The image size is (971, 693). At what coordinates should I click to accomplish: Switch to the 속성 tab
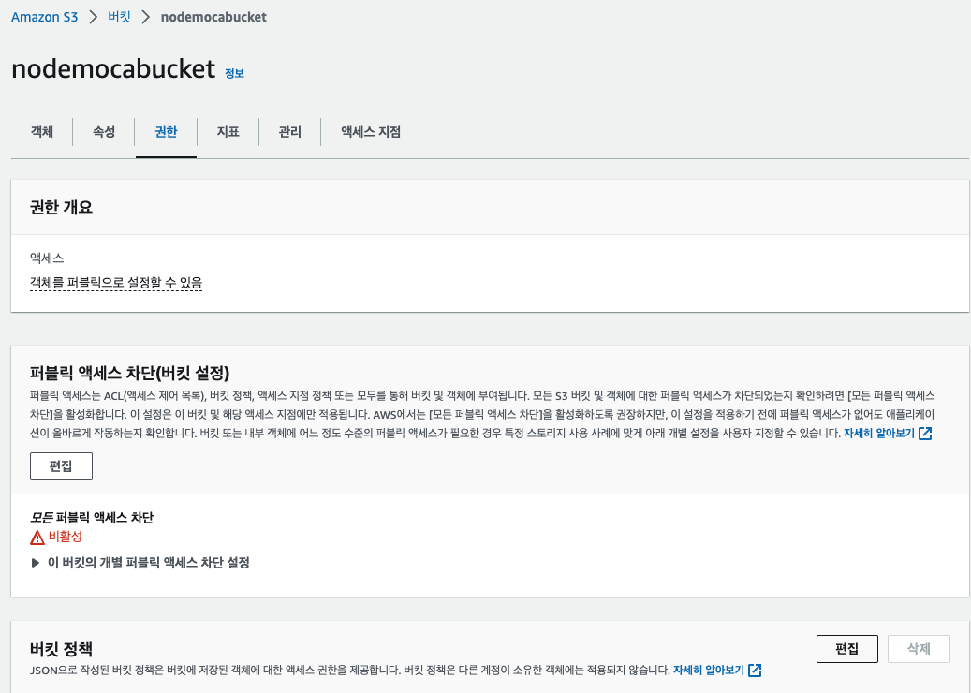[x=104, y=131]
